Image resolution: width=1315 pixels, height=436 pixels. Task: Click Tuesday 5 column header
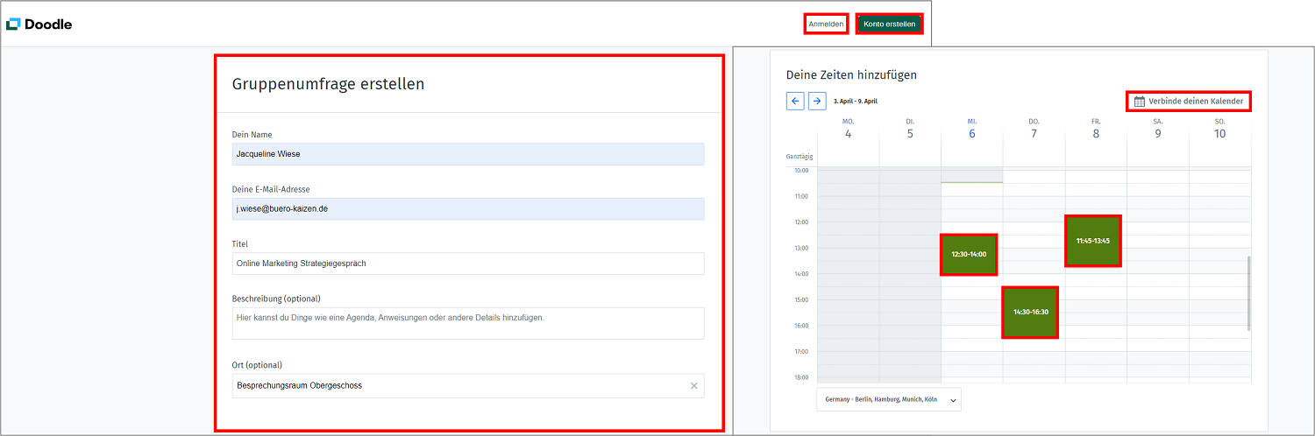point(910,129)
